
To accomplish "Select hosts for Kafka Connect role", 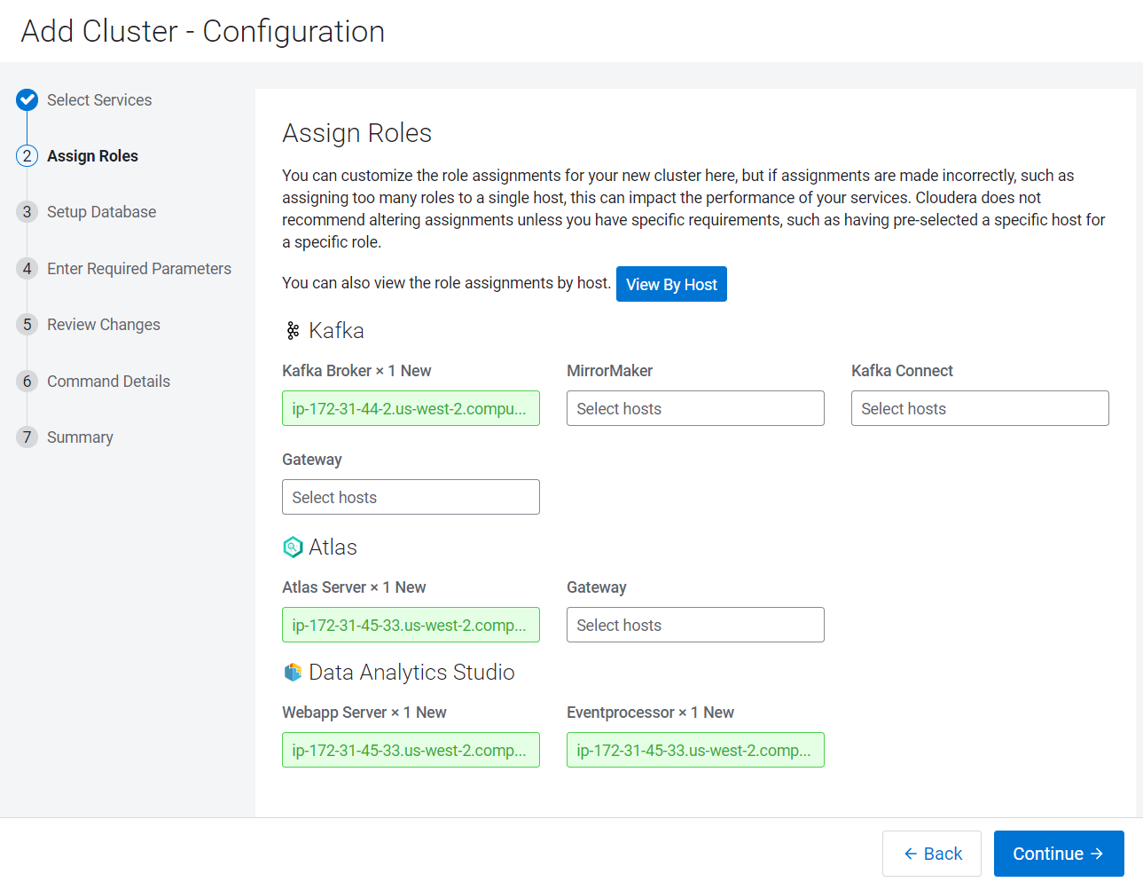I will coord(980,408).
